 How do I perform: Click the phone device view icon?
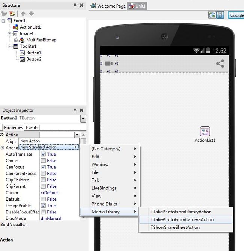click(220, 15)
